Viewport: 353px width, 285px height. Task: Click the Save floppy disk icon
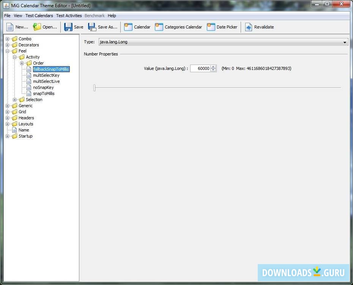click(68, 27)
